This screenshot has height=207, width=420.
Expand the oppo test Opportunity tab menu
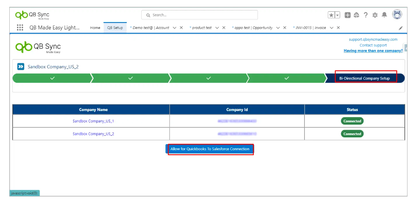tap(278, 28)
